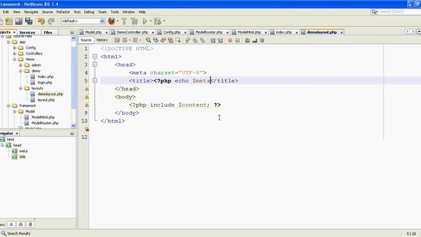Switch to the Services panel tab
Screen dimensions: 421x237
coord(27,32)
